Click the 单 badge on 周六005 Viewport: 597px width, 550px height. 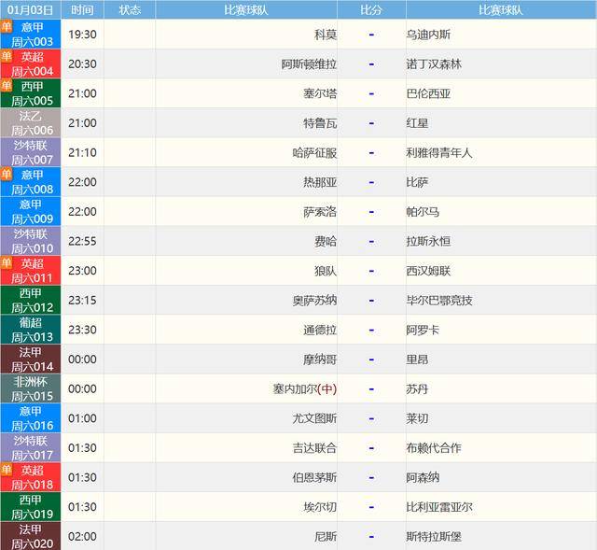pos(7,85)
